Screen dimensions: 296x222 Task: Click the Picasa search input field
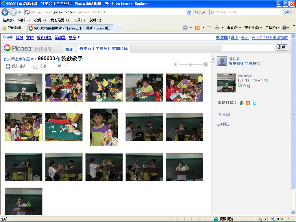tap(248, 48)
